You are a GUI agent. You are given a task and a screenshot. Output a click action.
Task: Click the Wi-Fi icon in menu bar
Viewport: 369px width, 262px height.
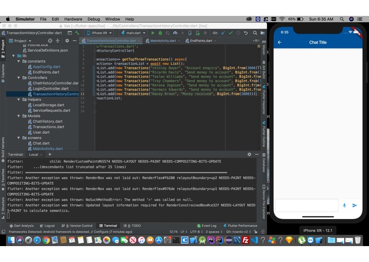(282, 19)
